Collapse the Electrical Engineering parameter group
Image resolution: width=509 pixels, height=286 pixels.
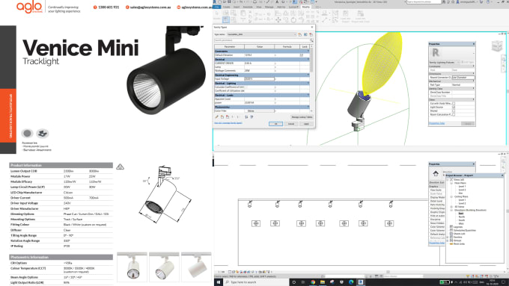pos(308,75)
